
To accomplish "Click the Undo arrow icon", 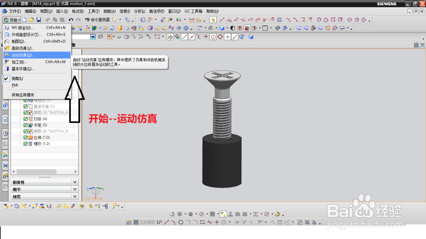I will (x=71, y=20).
